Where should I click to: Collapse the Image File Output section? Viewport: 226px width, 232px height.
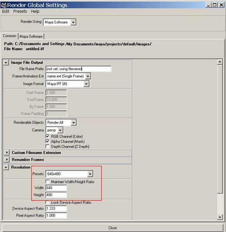[6, 63]
